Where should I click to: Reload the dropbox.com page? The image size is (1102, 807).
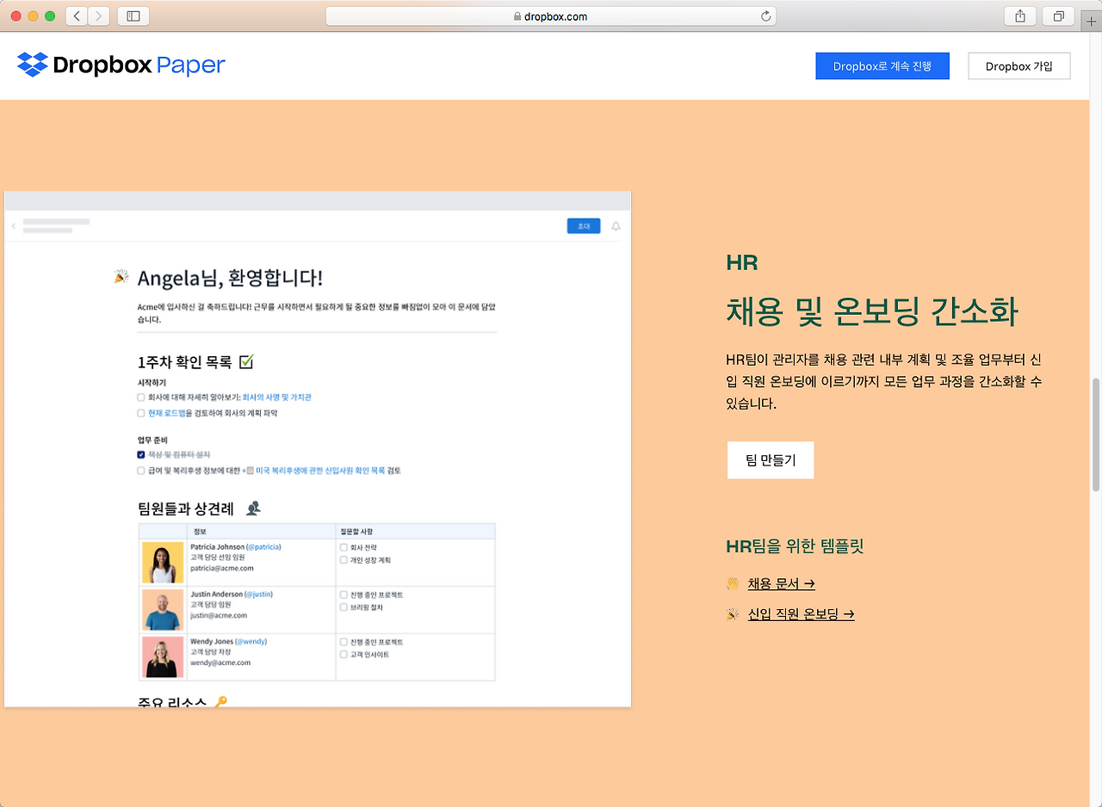[765, 15]
